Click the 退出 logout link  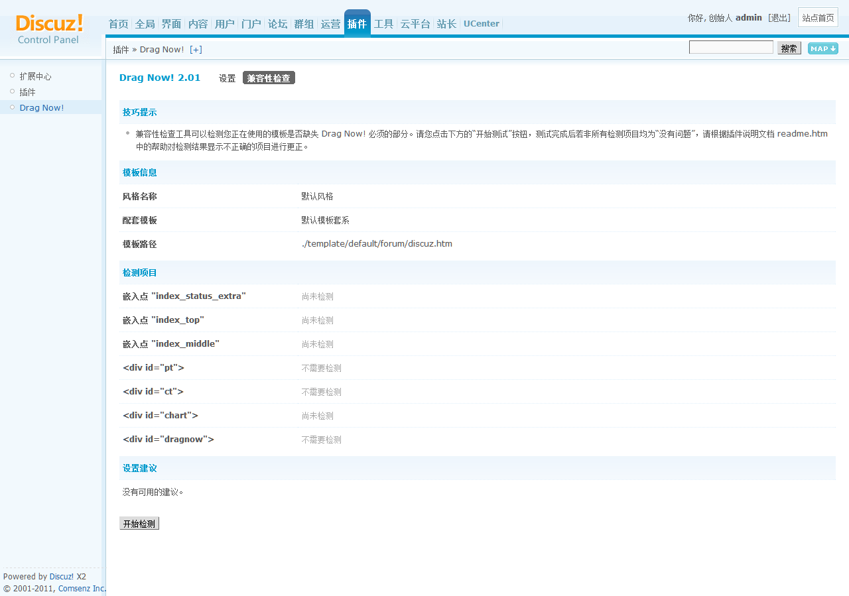click(779, 18)
